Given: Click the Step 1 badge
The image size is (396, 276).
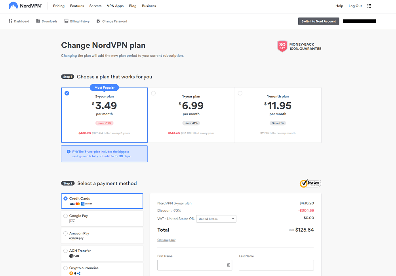Looking at the screenshot, I should [67, 77].
